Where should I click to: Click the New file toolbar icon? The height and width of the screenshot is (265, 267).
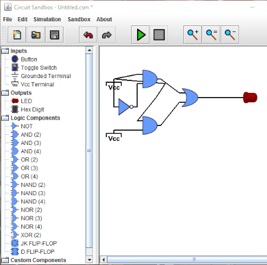(x=17, y=35)
